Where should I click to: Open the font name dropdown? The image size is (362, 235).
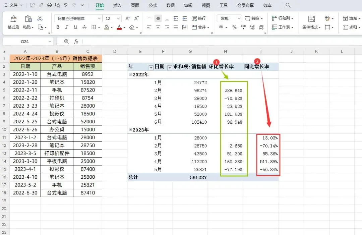pyautogui.click(x=99, y=18)
